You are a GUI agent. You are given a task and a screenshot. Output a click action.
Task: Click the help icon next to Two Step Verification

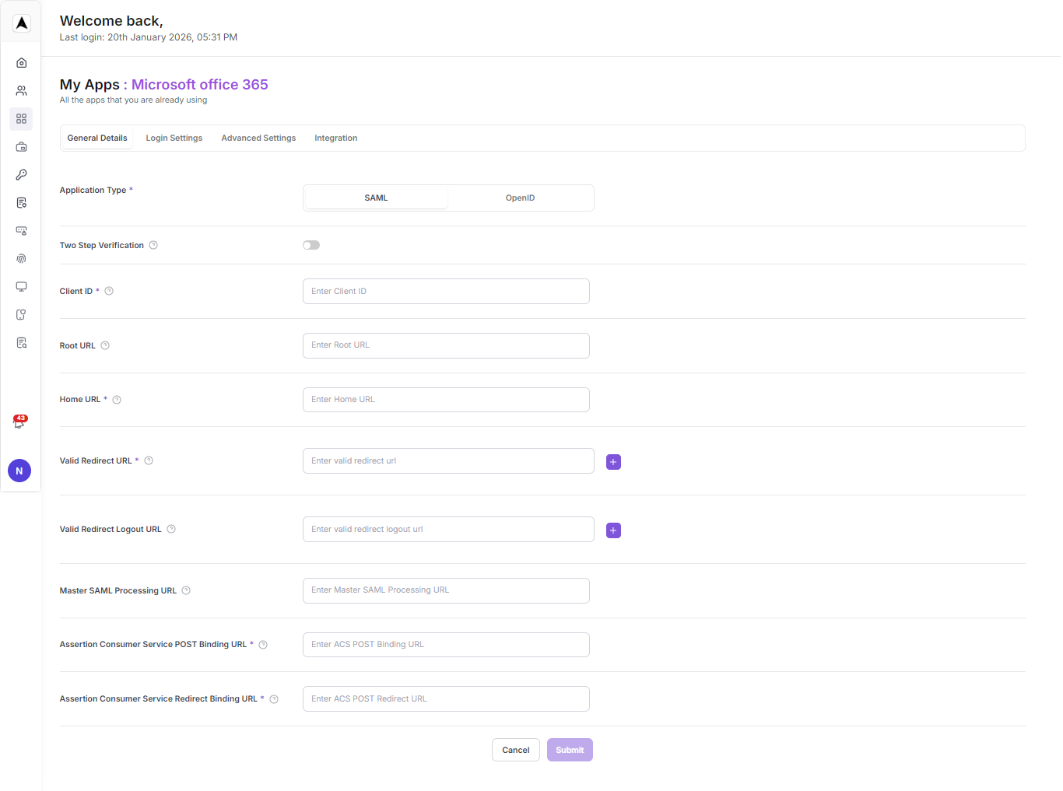point(153,245)
